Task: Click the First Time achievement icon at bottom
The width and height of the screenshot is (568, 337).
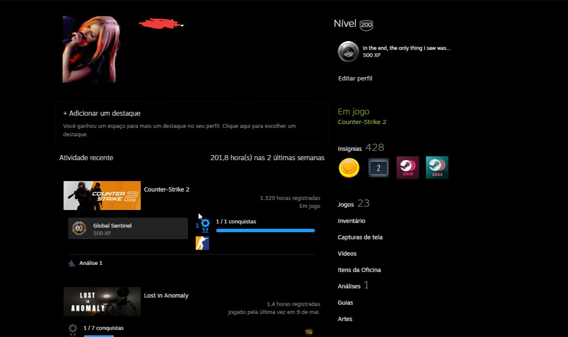Action: [x=309, y=332]
